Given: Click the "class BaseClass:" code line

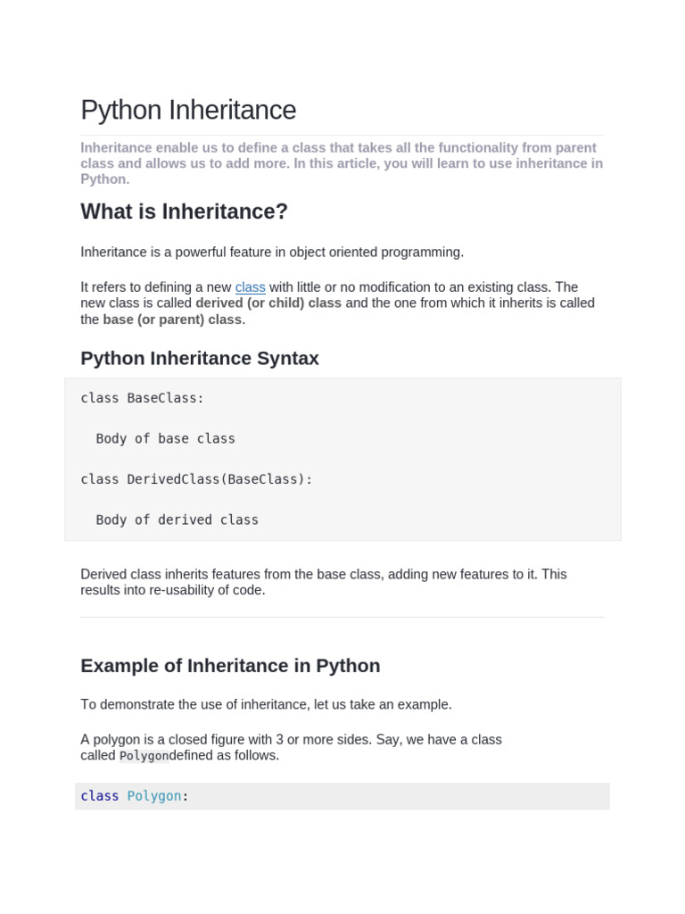Looking at the screenshot, I should click(x=143, y=398).
